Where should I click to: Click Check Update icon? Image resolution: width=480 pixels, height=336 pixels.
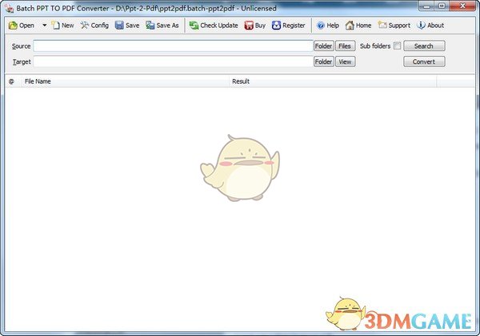pos(194,26)
